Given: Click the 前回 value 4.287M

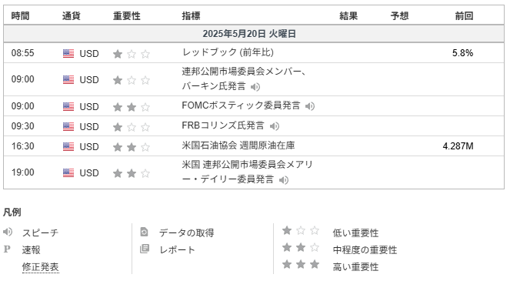Looking at the screenshot, I should [458, 146].
